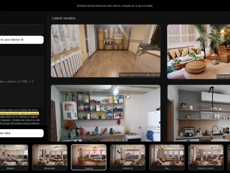
Task: Click the 'Latest renders' heading
Action: tap(64, 18)
